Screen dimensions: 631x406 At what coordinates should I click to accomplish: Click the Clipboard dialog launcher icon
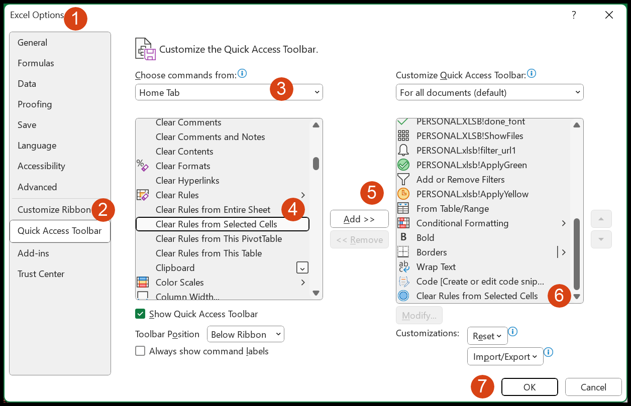(x=302, y=267)
